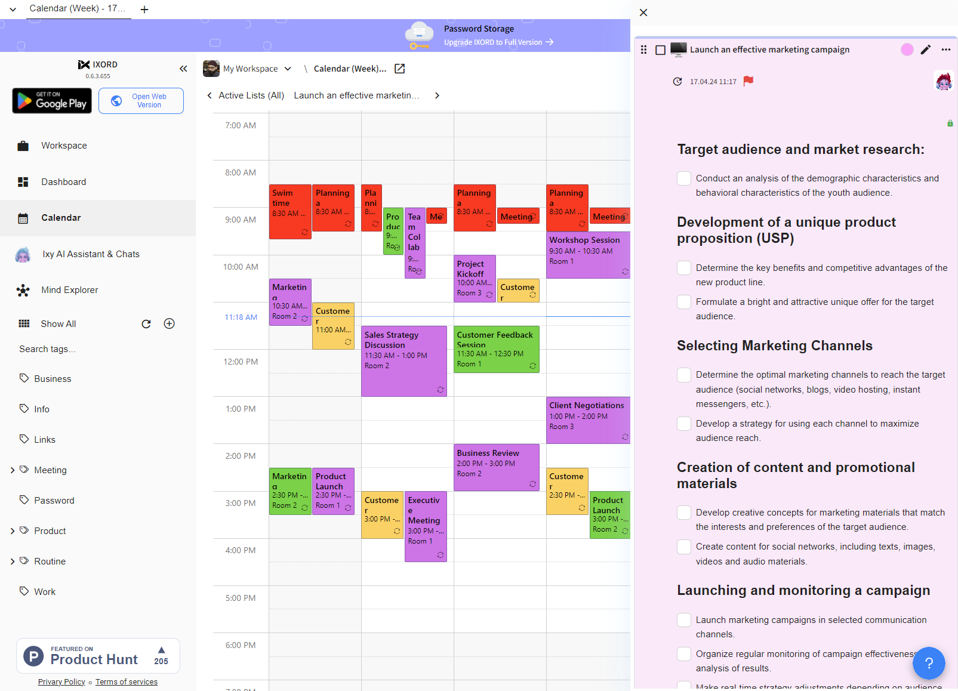The height and width of the screenshot is (691, 958).
Task: Expand the Product tag
Action: click(13, 531)
